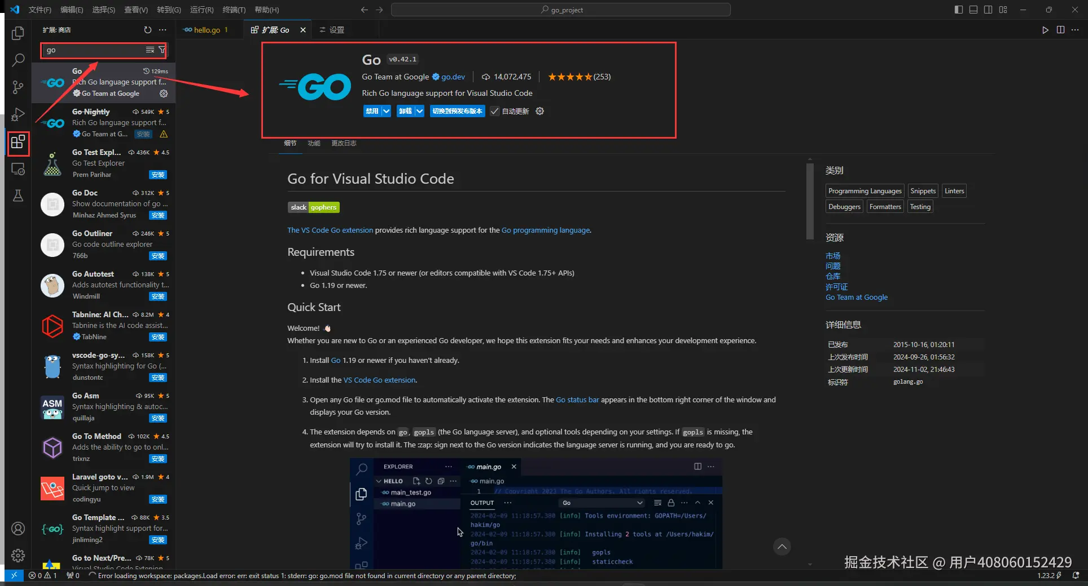This screenshot has height=586, width=1088.
Task: Install the Go Doc extension
Action: click(x=158, y=215)
